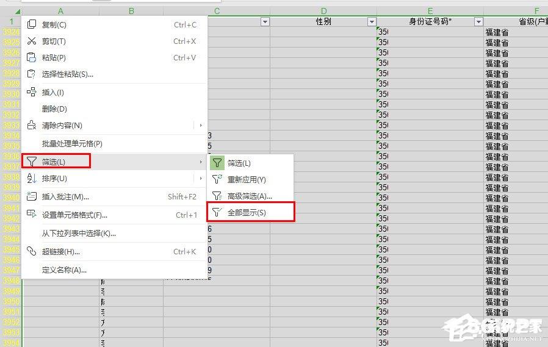Open 设置单元格格式(F)... entry

click(114, 215)
